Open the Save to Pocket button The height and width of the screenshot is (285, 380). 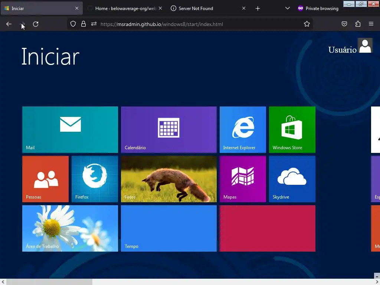pos(344,24)
